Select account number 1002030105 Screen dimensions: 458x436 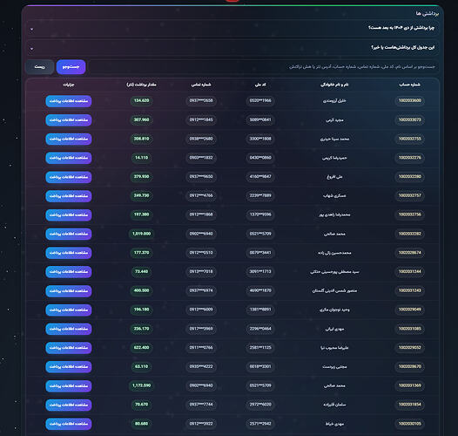[410, 424]
